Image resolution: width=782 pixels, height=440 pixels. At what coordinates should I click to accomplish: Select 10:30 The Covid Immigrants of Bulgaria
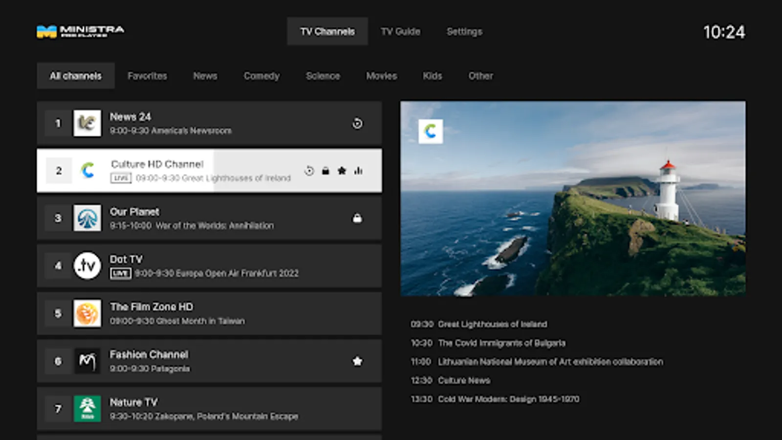pos(488,343)
